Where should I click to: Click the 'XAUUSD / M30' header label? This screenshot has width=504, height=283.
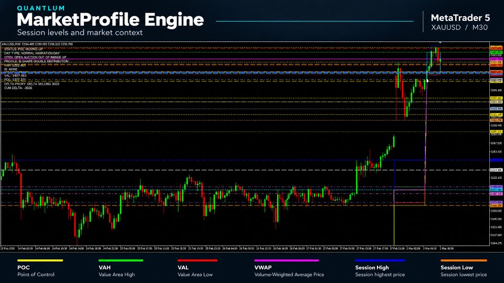459,28
